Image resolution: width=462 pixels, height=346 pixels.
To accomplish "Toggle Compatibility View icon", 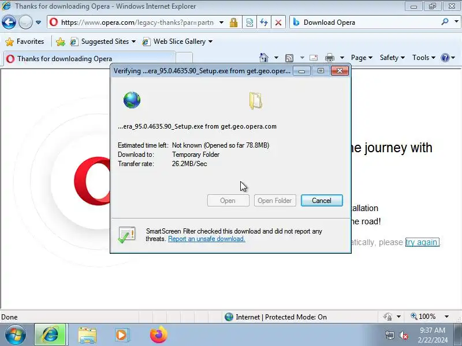I will tap(249, 22).
